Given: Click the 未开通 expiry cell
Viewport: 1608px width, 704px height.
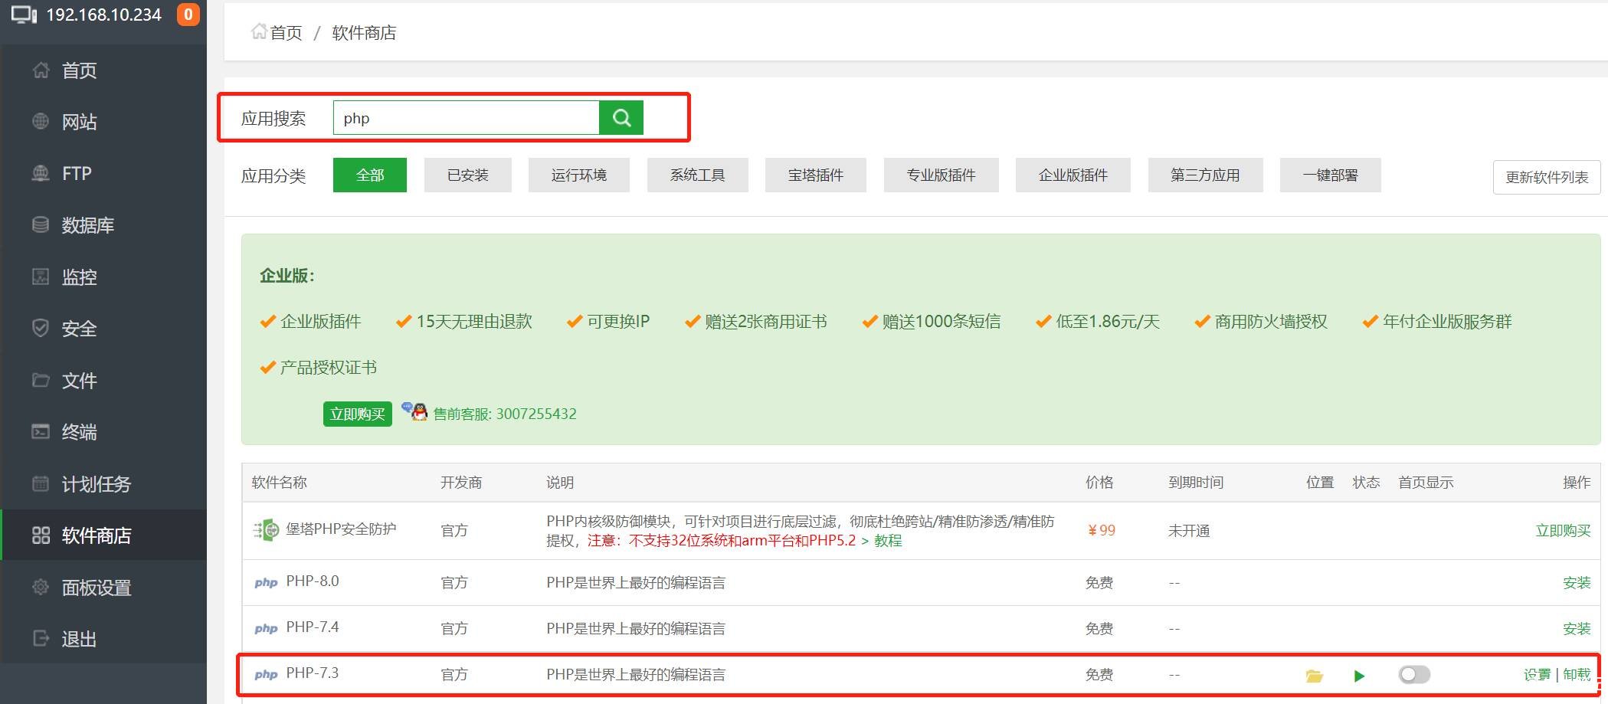Looking at the screenshot, I should click(1189, 530).
